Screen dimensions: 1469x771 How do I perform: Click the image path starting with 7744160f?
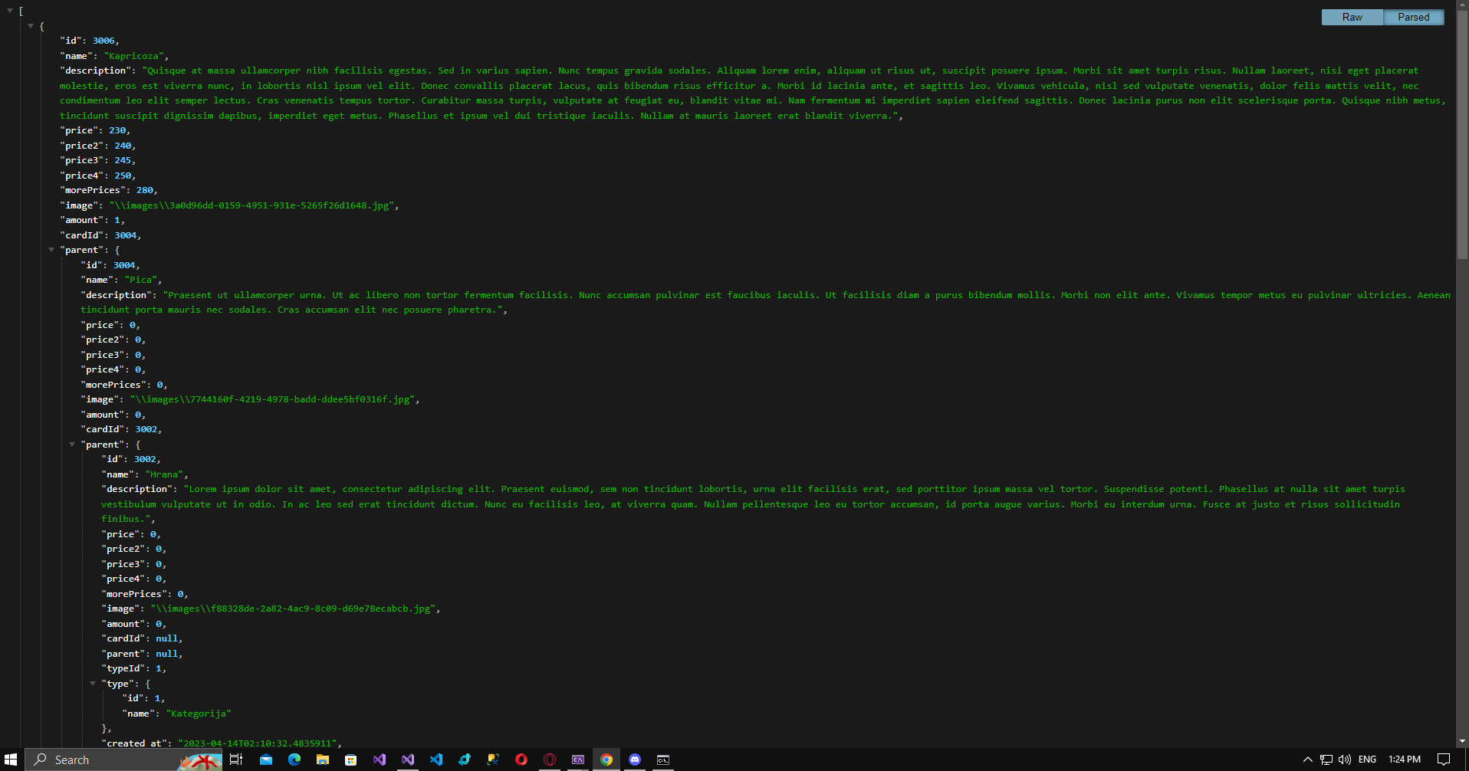point(272,399)
